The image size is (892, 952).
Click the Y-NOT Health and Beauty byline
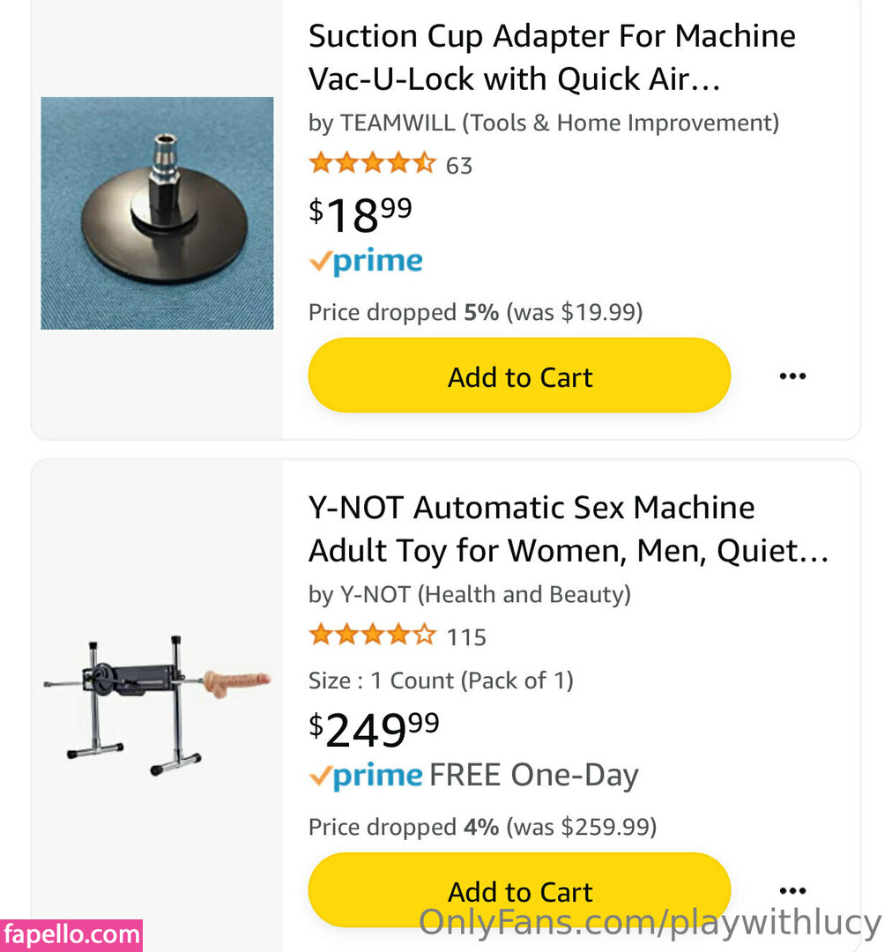(469, 594)
